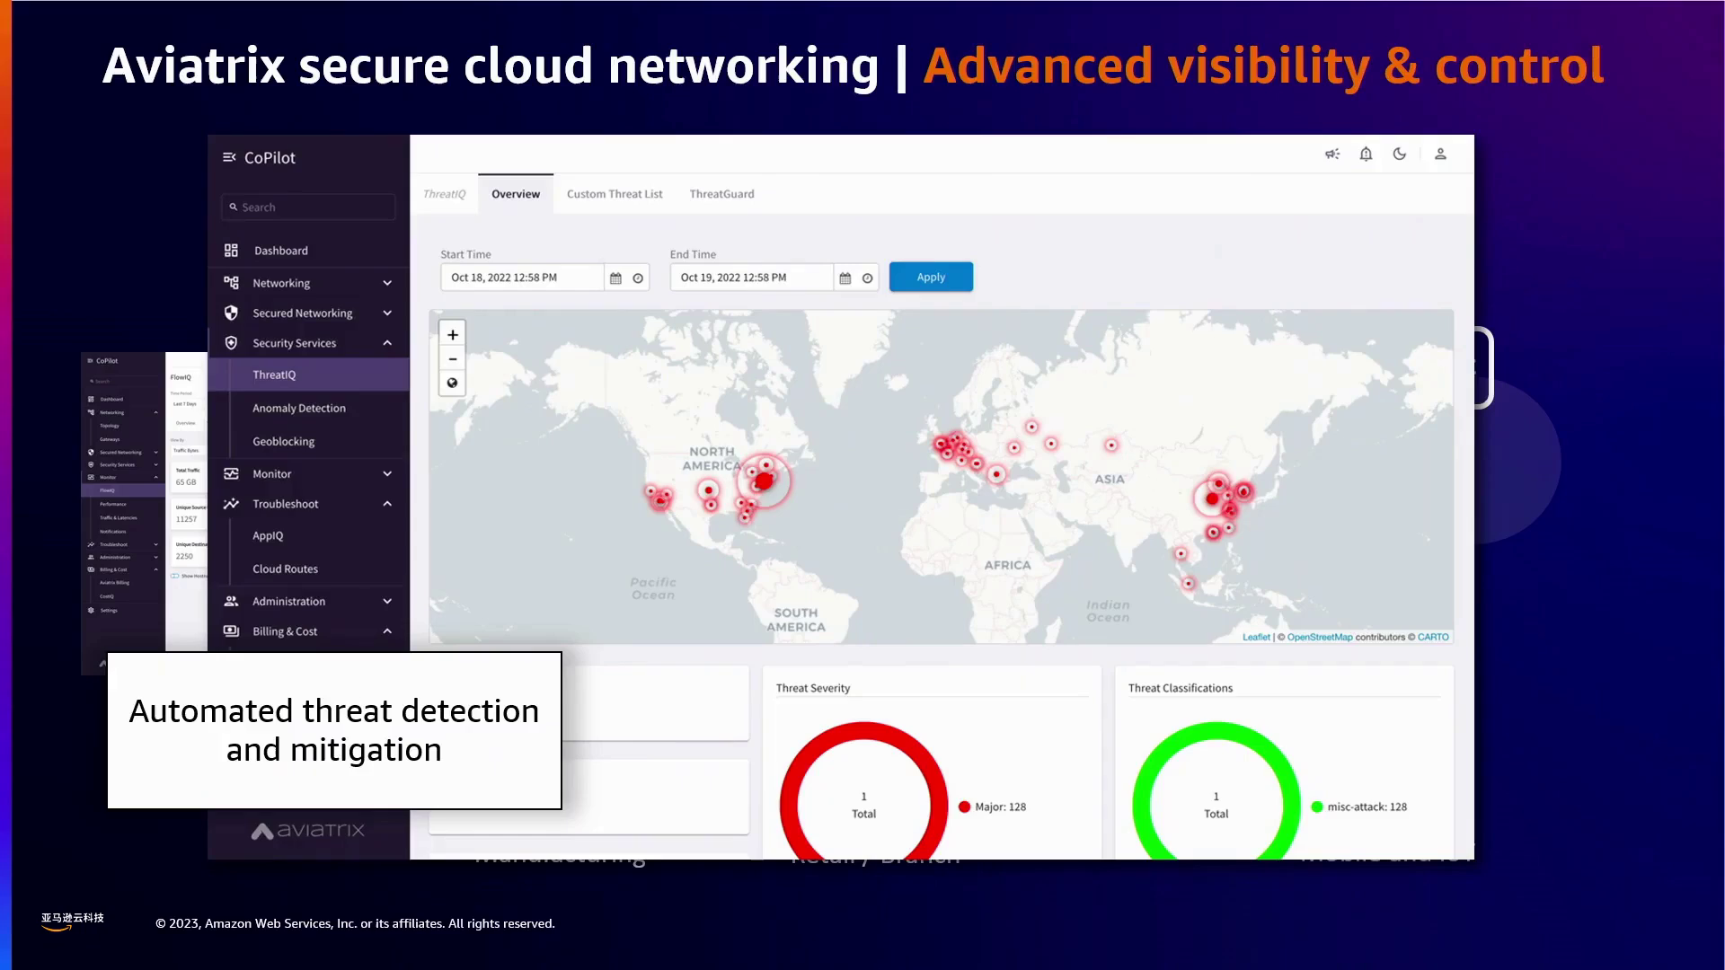Zoom out on the threat map

pos(453,359)
